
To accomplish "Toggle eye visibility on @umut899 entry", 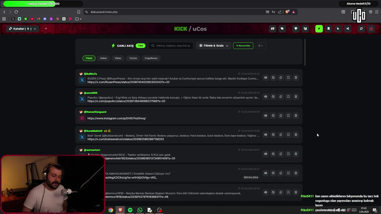I will (x=266, y=97).
